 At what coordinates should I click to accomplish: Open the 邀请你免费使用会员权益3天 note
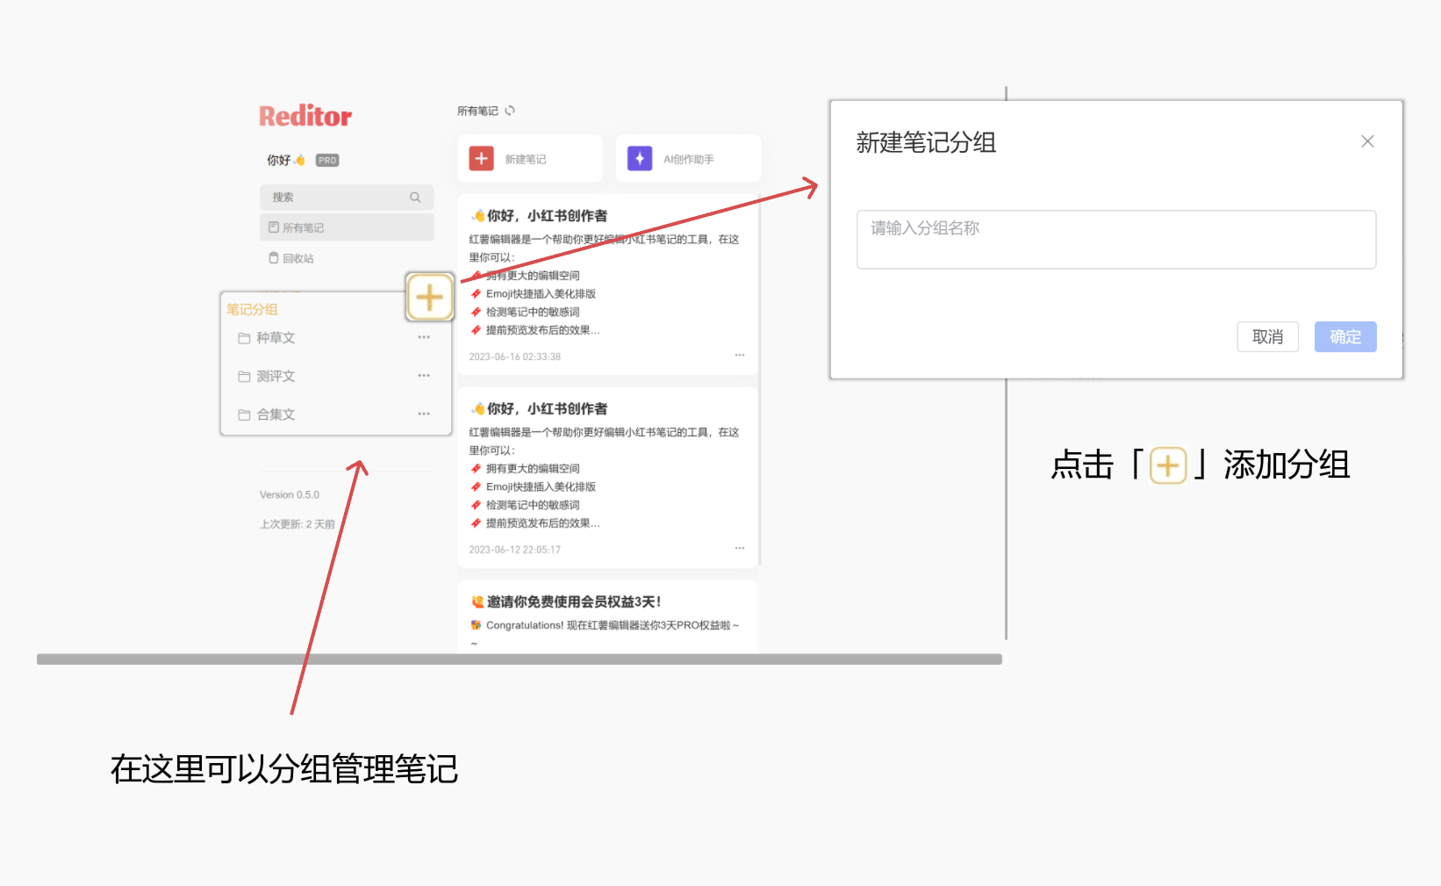click(608, 616)
